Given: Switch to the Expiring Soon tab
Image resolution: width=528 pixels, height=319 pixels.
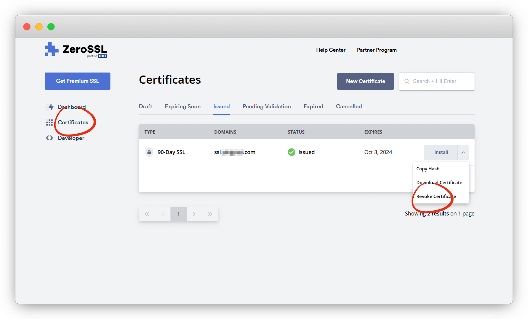Looking at the screenshot, I should click(x=183, y=107).
